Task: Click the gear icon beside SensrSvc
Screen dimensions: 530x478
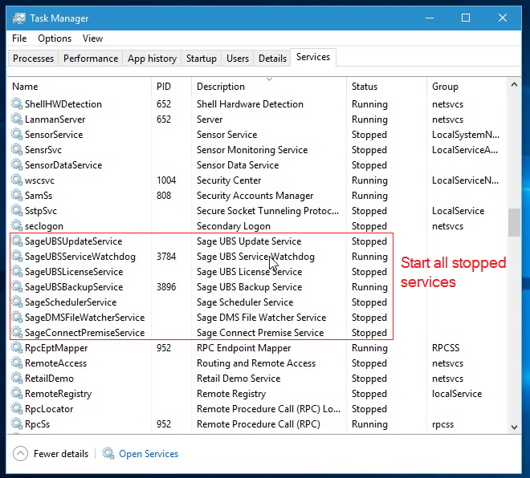Action: 17,149
